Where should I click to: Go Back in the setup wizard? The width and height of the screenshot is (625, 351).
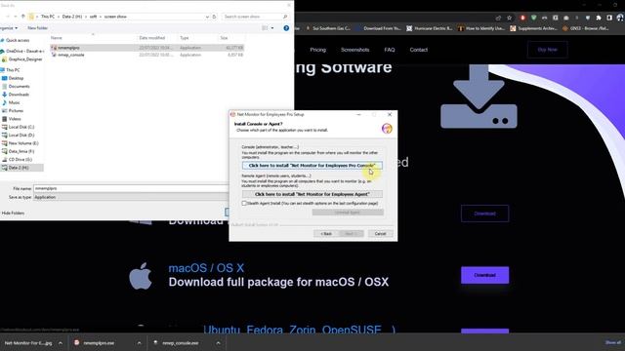tap(326, 234)
